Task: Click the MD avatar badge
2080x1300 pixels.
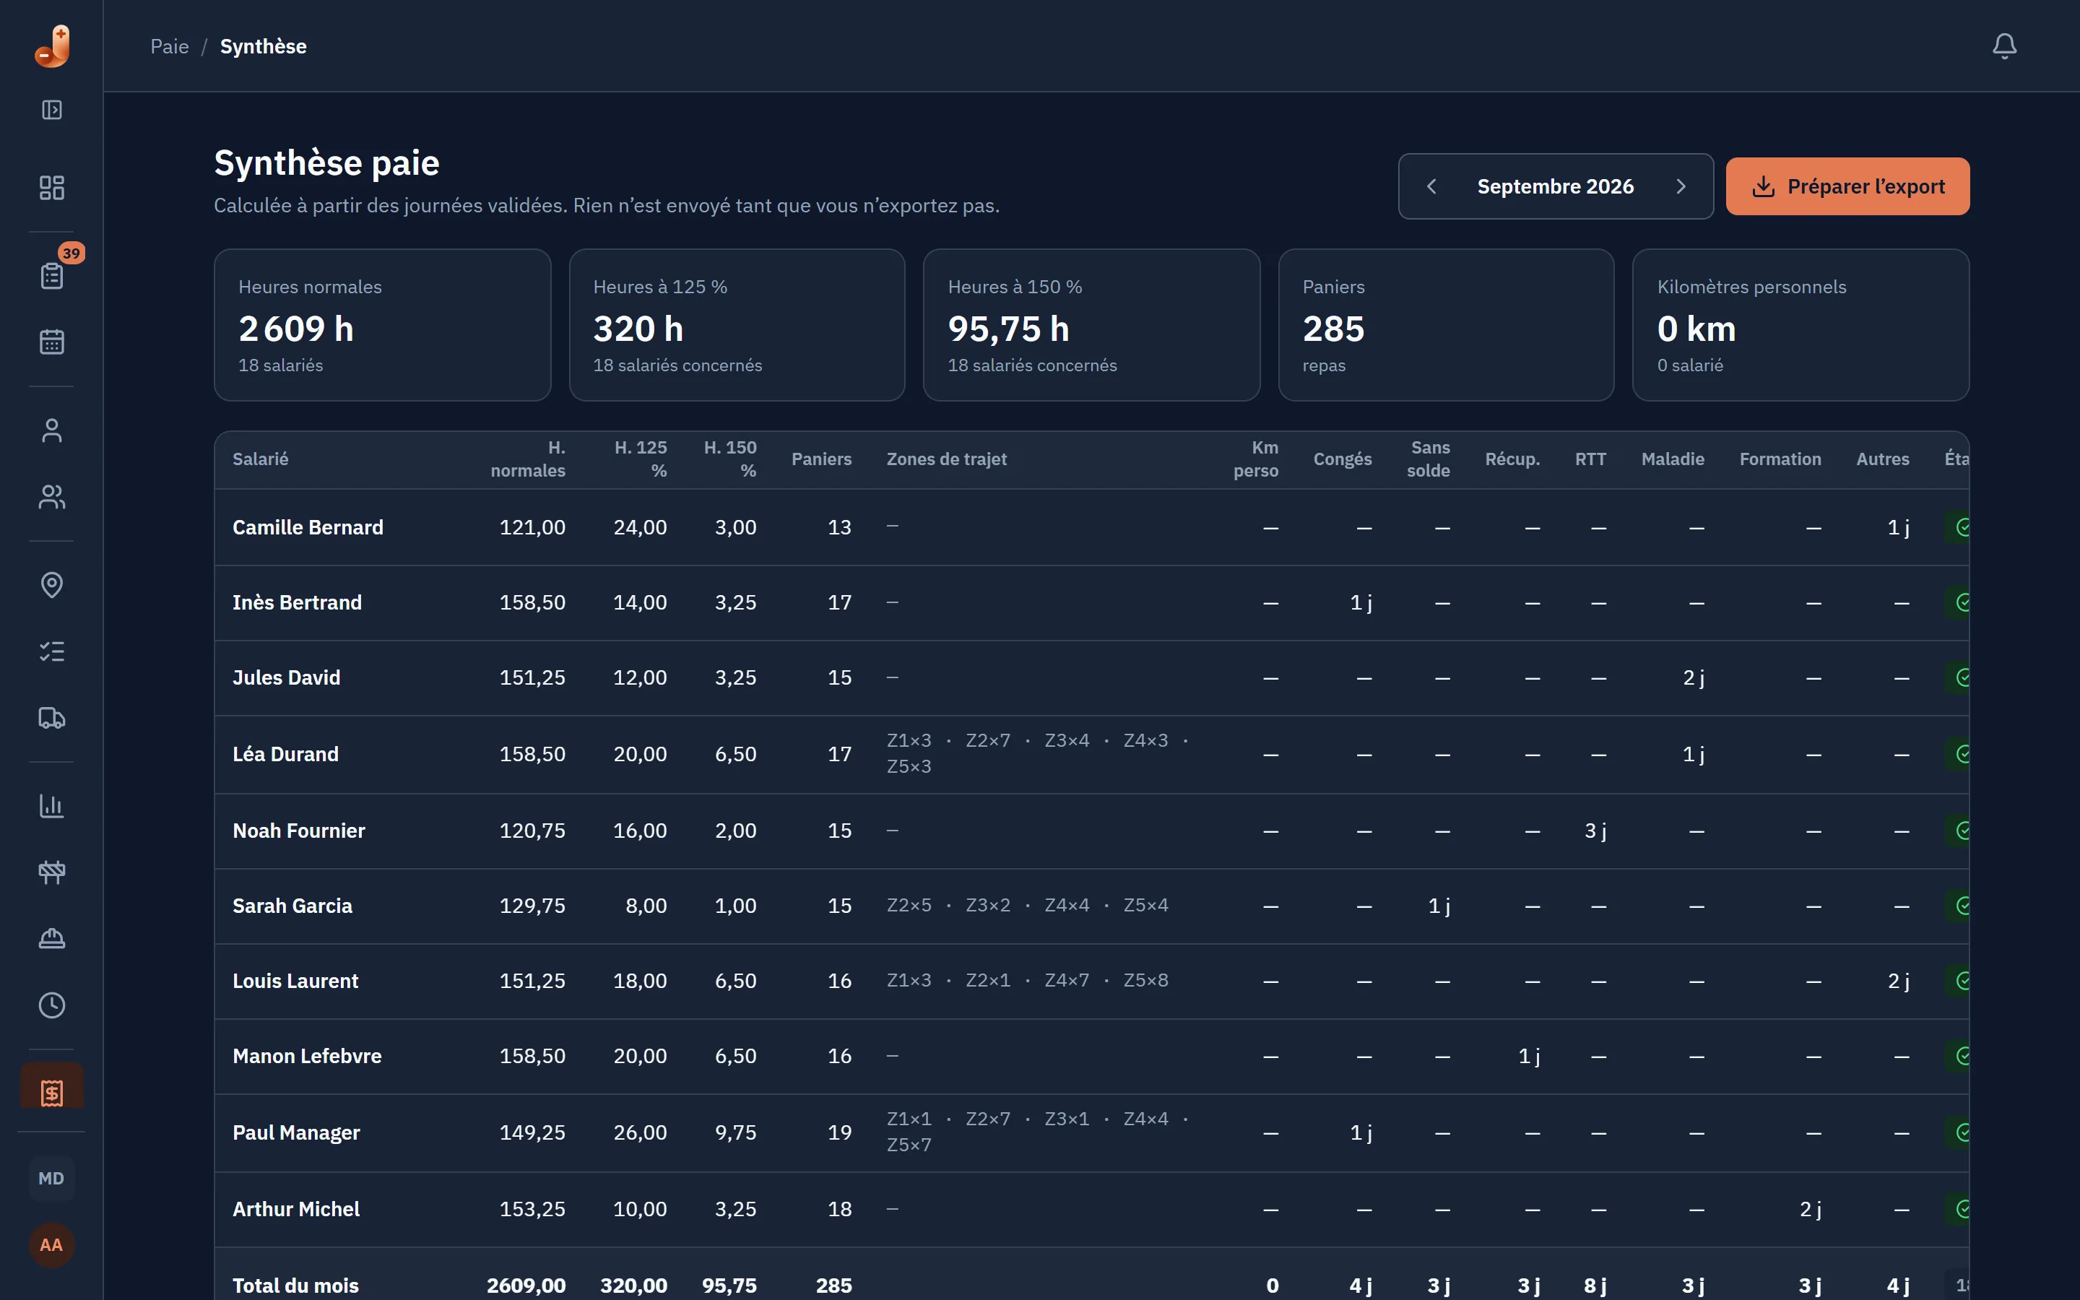Action: 51,1179
